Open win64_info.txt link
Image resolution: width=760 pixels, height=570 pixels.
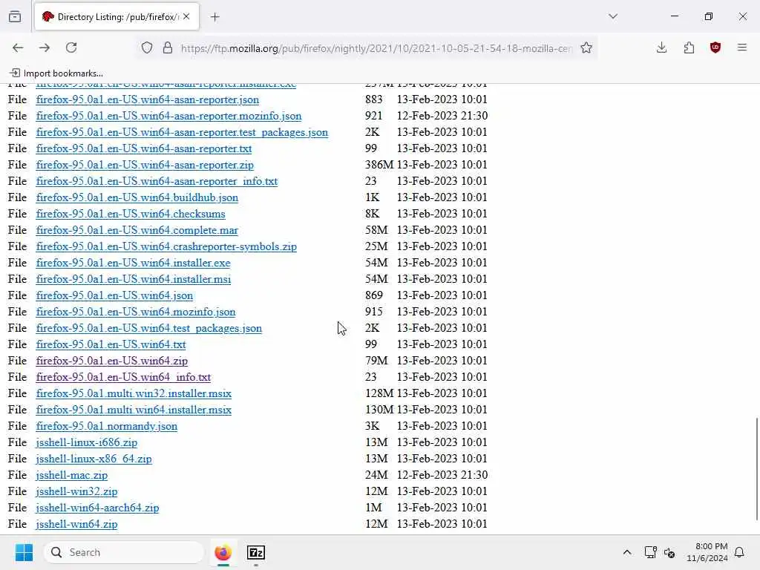click(123, 377)
